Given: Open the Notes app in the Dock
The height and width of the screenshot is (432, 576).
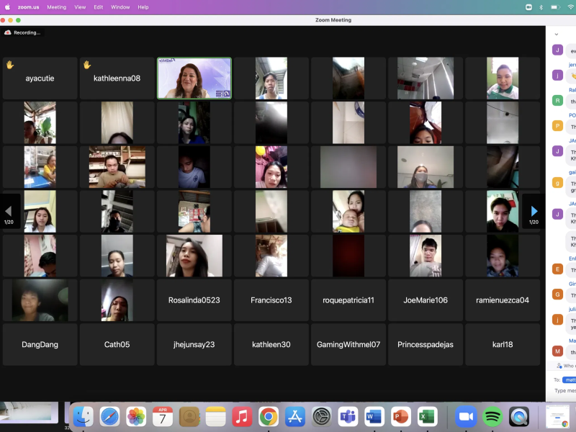Looking at the screenshot, I should tap(215, 417).
